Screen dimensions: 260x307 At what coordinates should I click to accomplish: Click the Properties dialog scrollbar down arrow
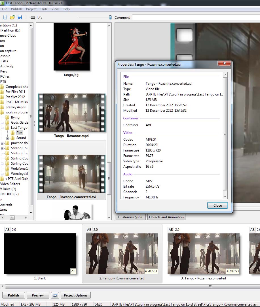225,197
